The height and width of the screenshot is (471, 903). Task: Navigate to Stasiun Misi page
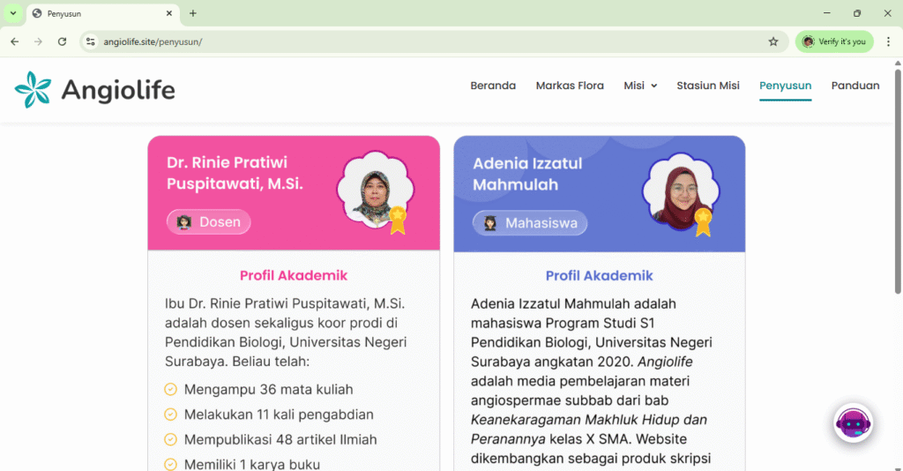(x=707, y=86)
